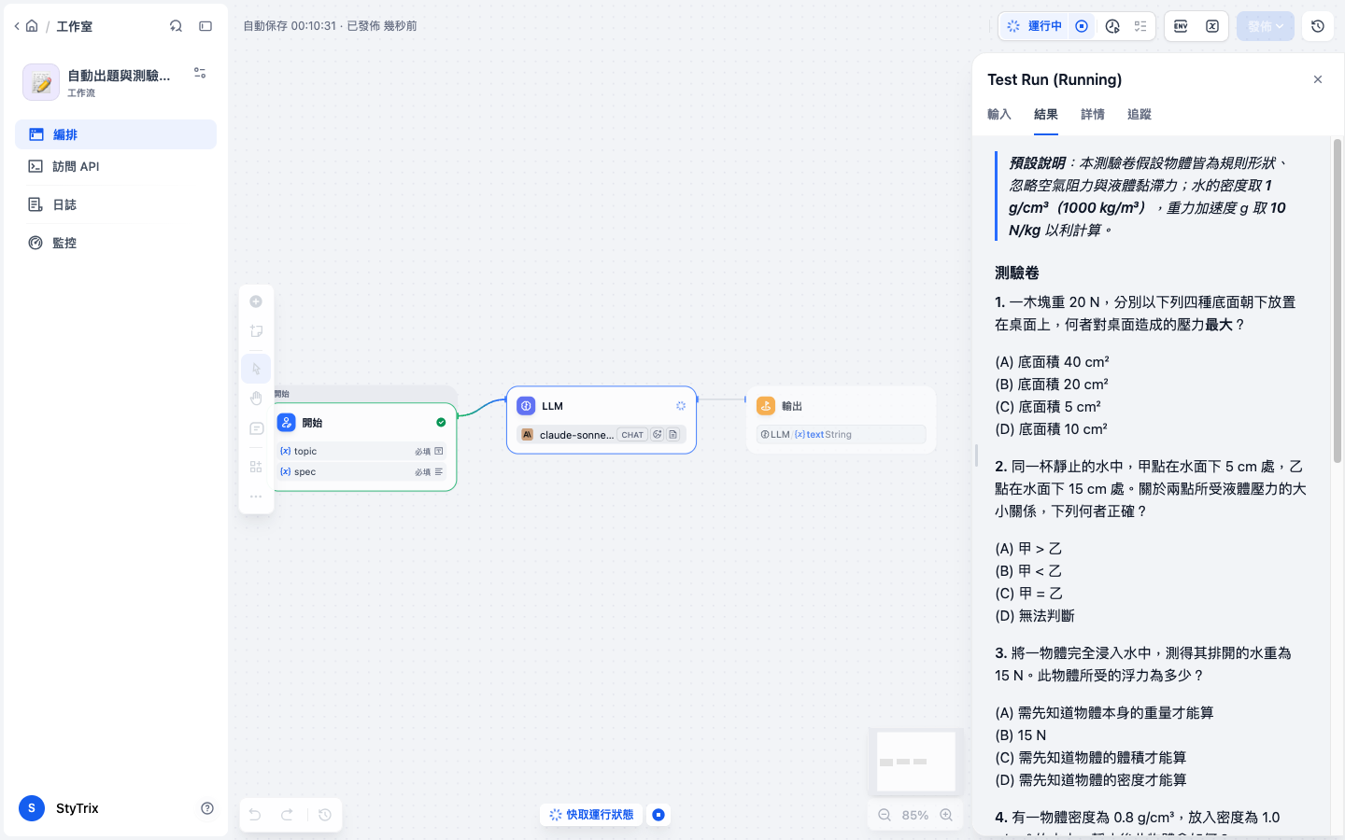Viewport: 1345px width, 840px height.
Task: Click the spec variable row
Action: [361, 471]
